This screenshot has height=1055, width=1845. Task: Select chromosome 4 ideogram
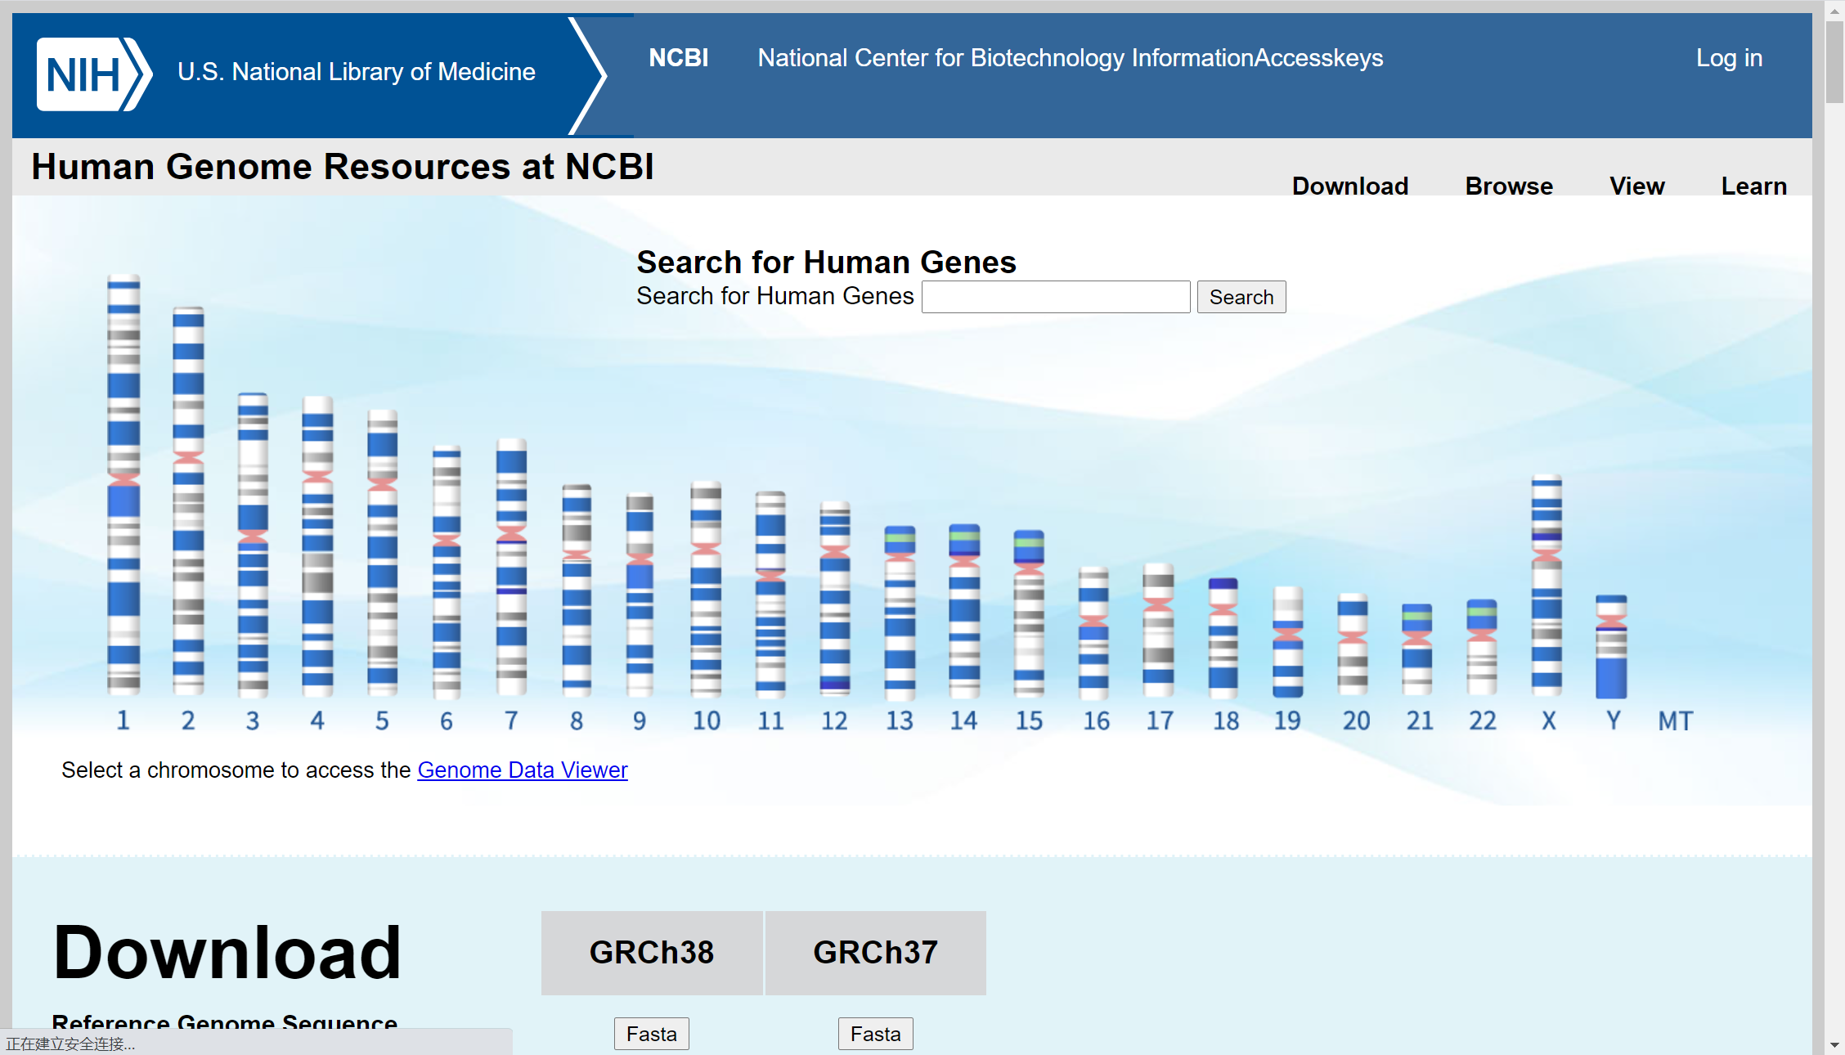(317, 545)
